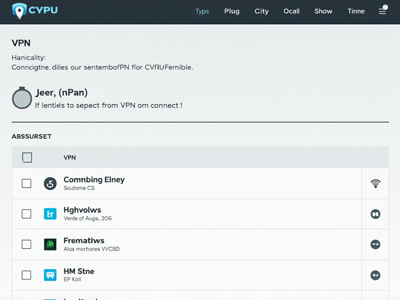Go to the Plug nav item
400x300 pixels.
tap(232, 11)
